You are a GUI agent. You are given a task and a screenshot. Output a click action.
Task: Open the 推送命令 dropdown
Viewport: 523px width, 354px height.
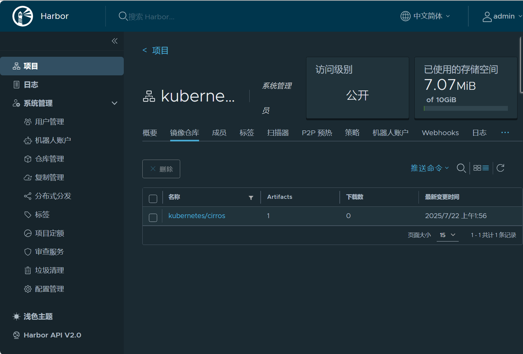pyautogui.click(x=430, y=168)
